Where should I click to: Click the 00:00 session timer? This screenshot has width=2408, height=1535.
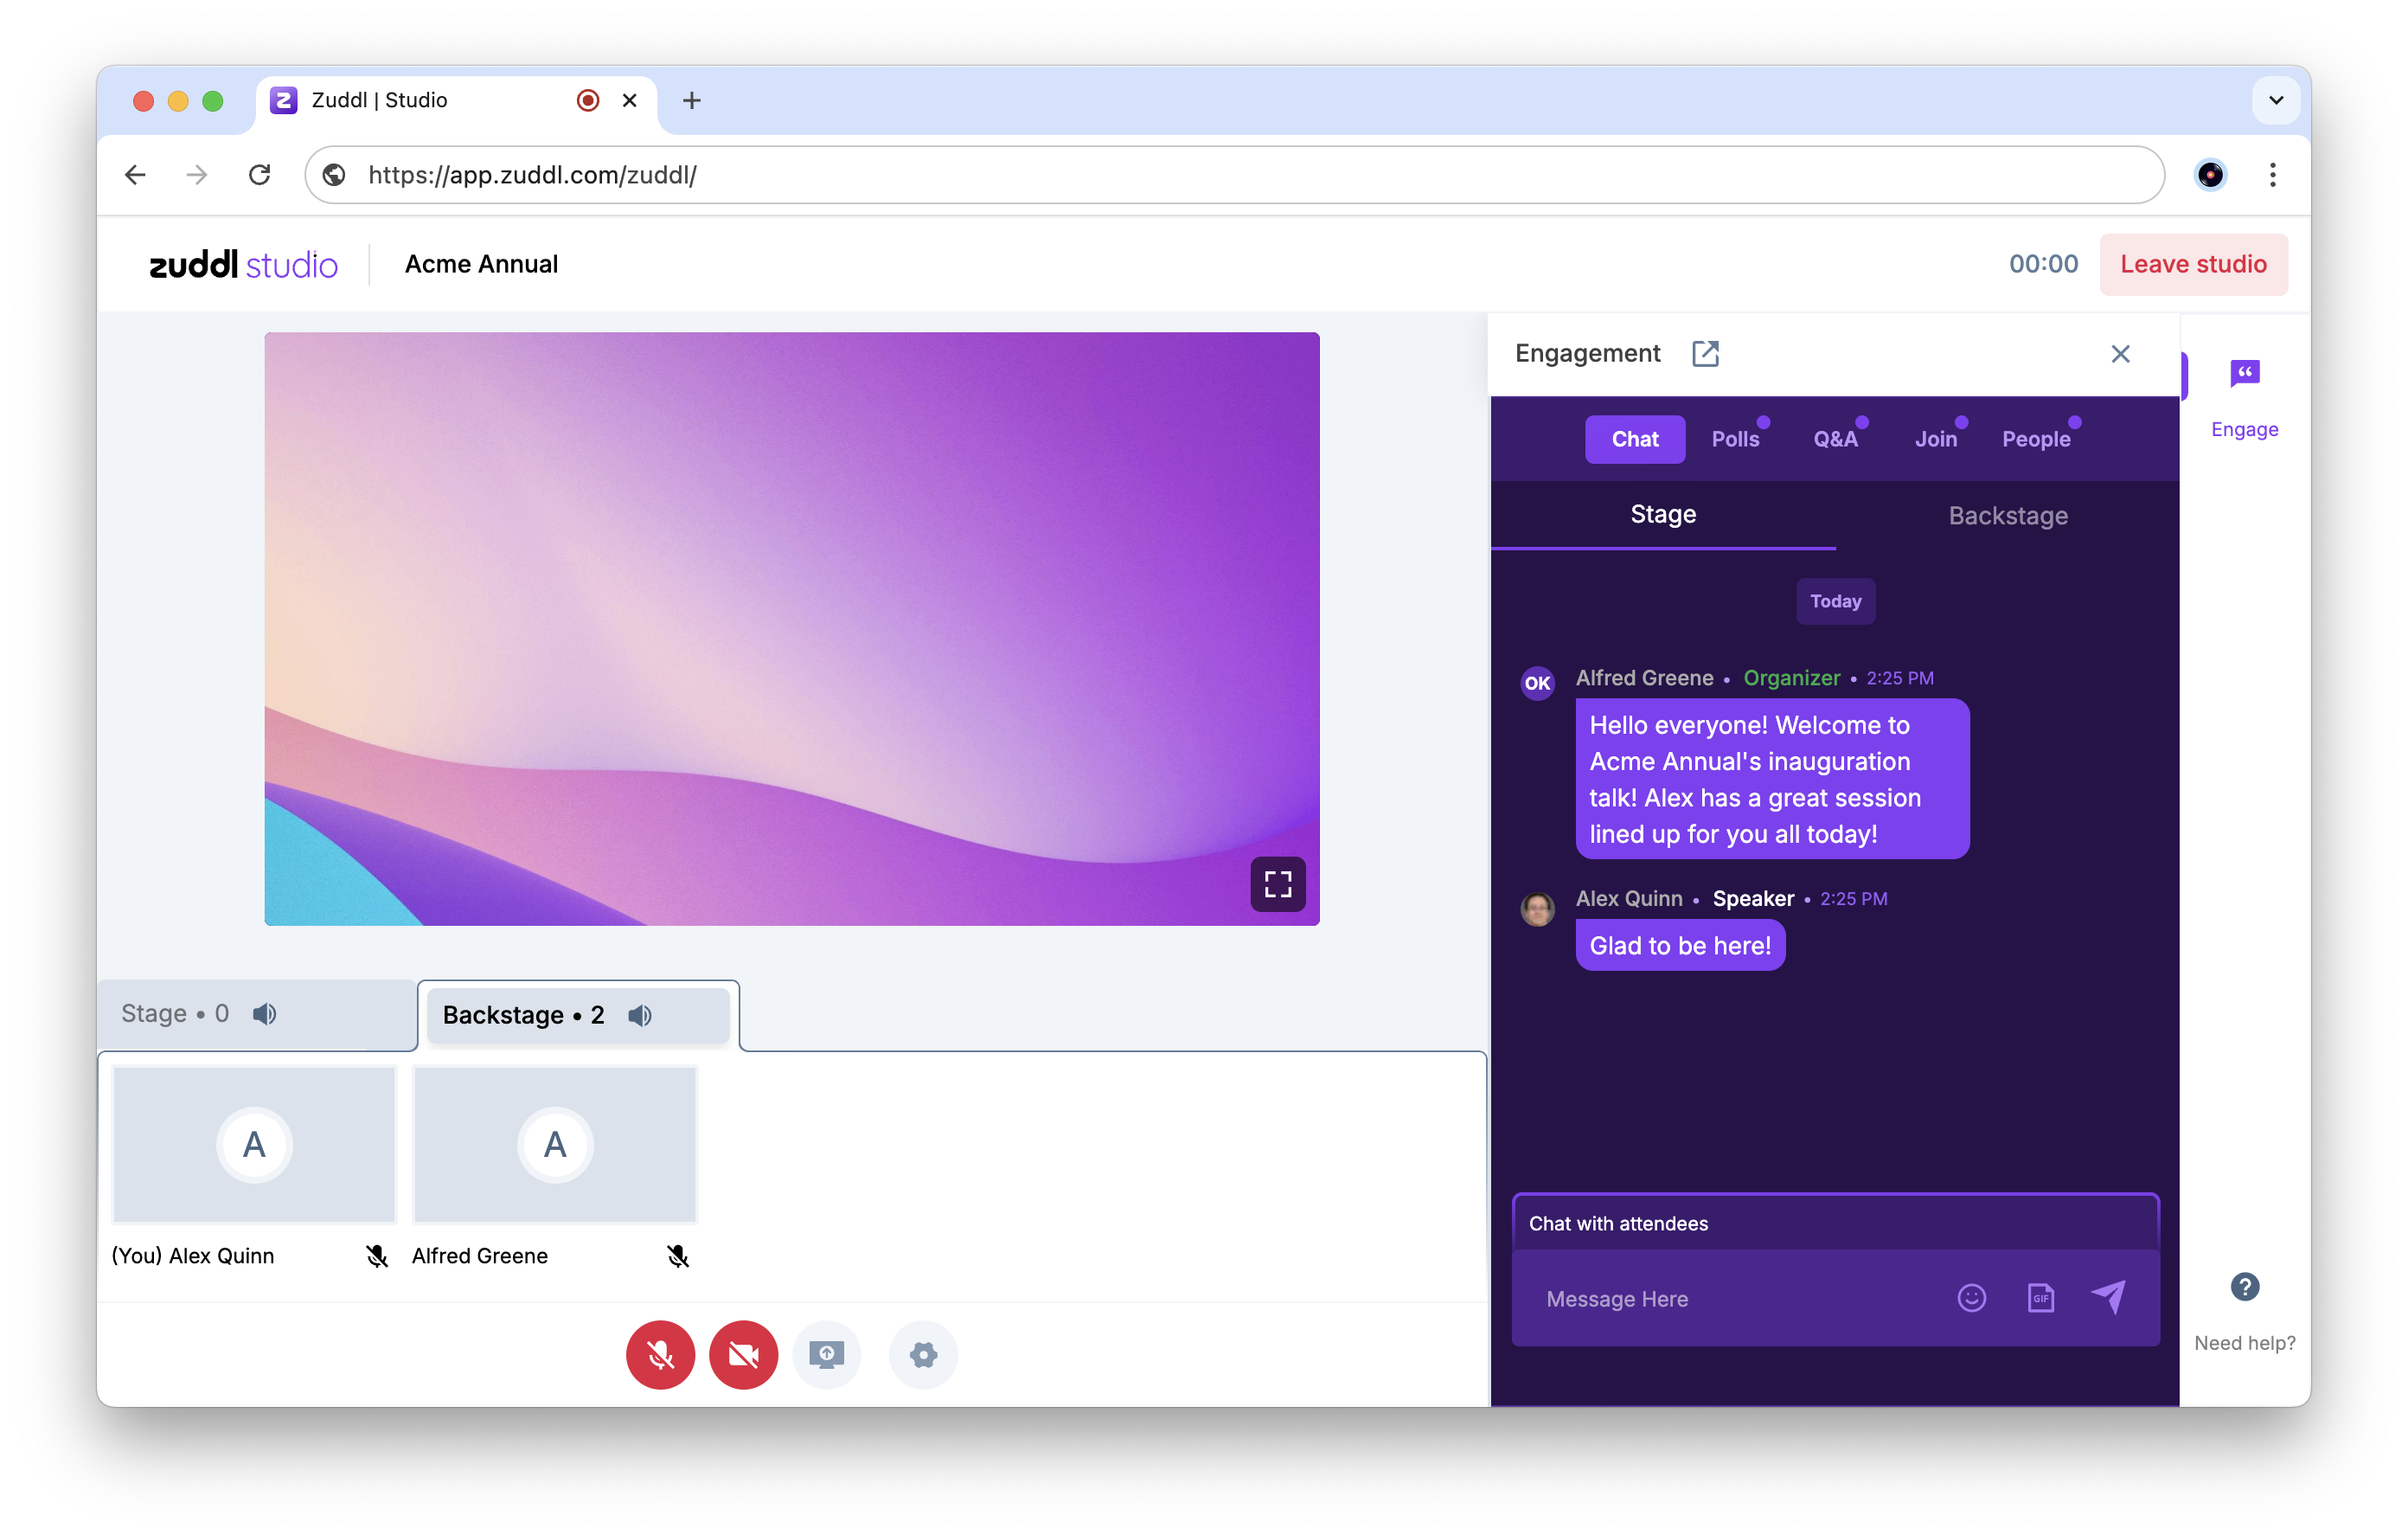click(x=2044, y=264)
